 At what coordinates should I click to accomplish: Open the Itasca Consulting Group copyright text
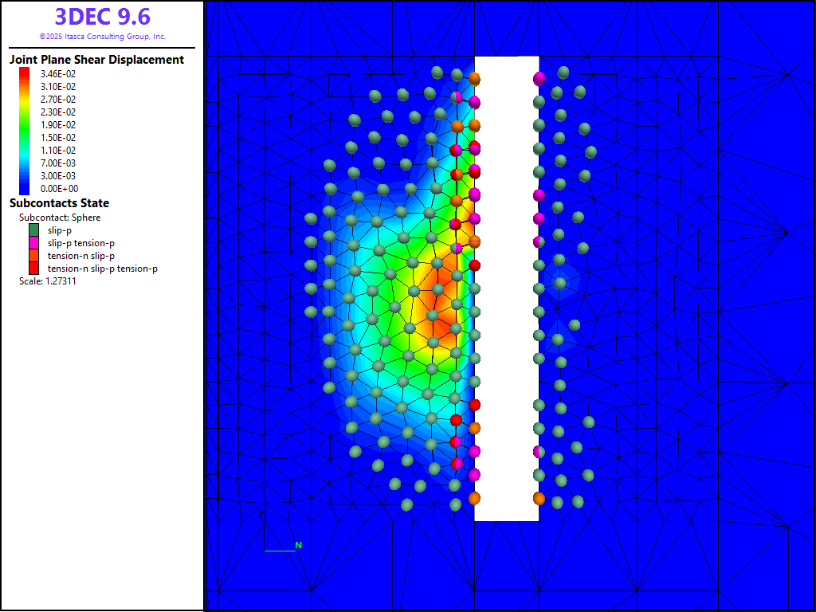(x=102, y=37)
